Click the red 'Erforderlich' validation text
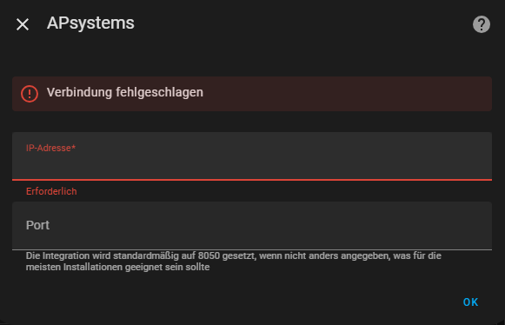Screen dimensions: 505x325 coord(51,191)
